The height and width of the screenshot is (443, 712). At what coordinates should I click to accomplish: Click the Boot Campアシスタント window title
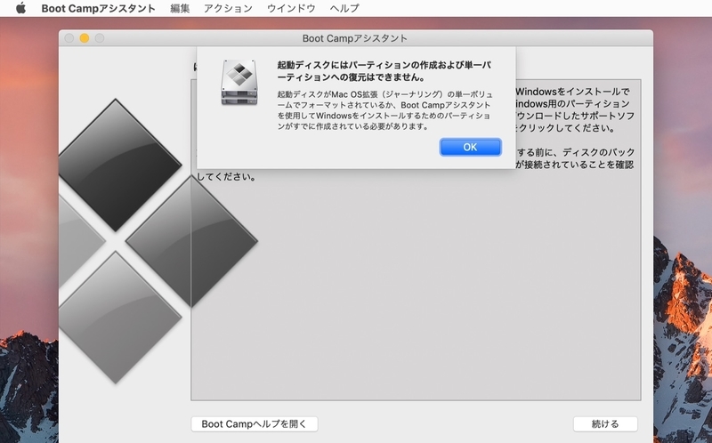(355, 38)
